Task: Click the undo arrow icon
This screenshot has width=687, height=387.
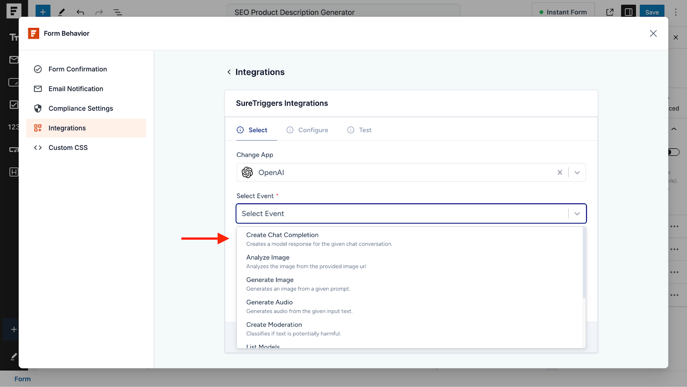Action: tap(80, 12)
